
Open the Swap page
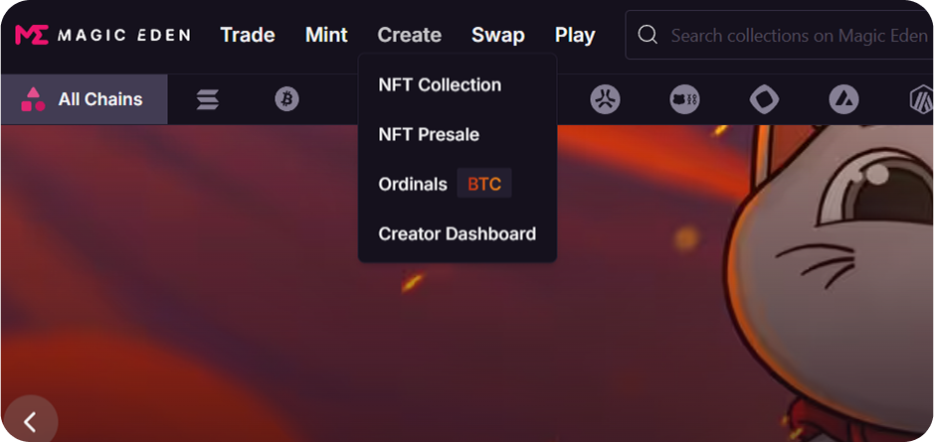coord(498,35)
